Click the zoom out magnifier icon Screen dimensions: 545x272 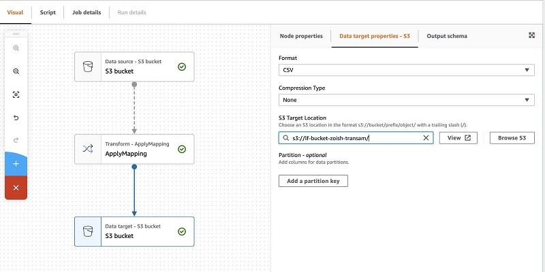[x=16, y=71]
